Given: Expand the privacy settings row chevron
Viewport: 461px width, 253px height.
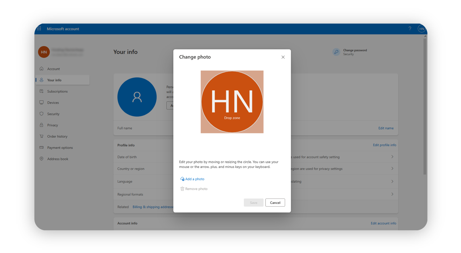Looking at the screenshot, I should (392, 168).
